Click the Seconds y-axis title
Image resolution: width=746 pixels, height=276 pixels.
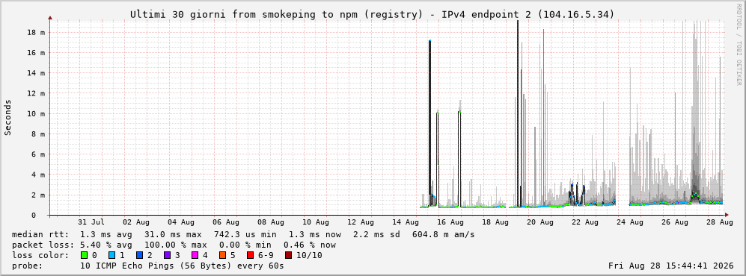8,117
